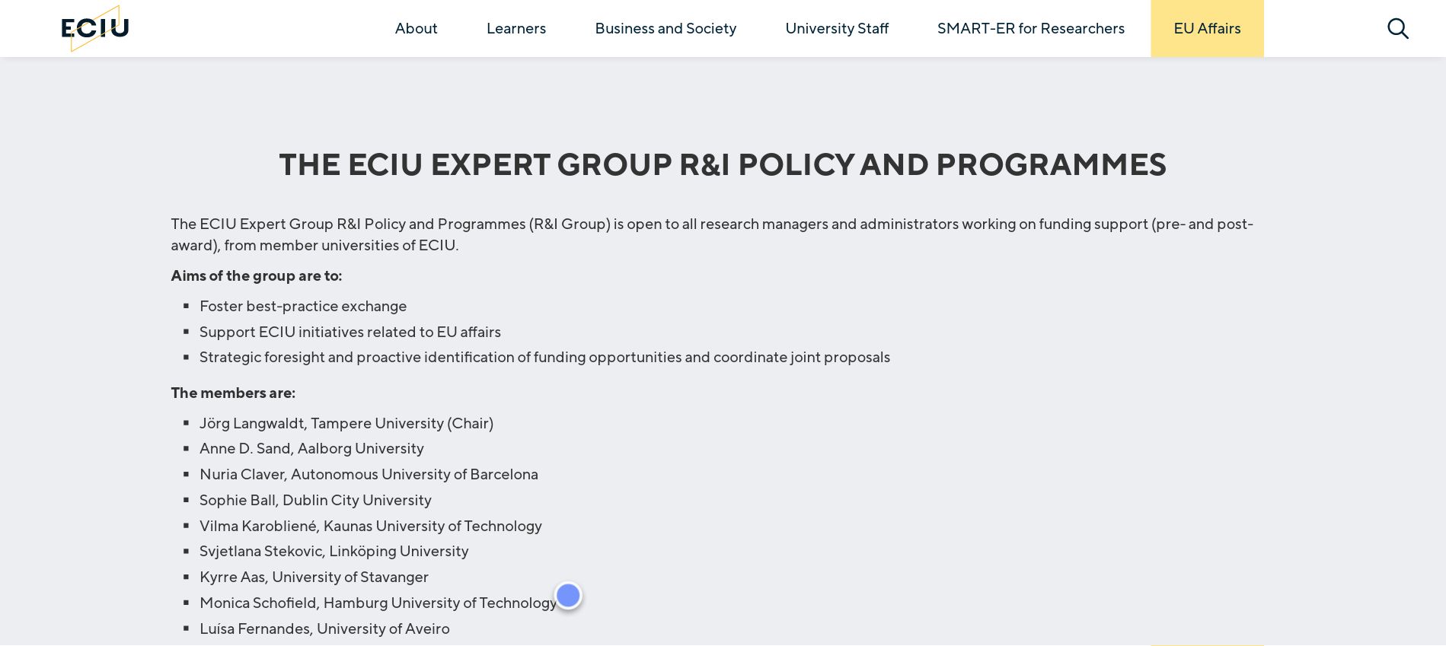The width and height of the screenshot is (1446, 646).
Task: Select member Monica Schofield, Hamburg University of Technology
Action: pos(378,603)
